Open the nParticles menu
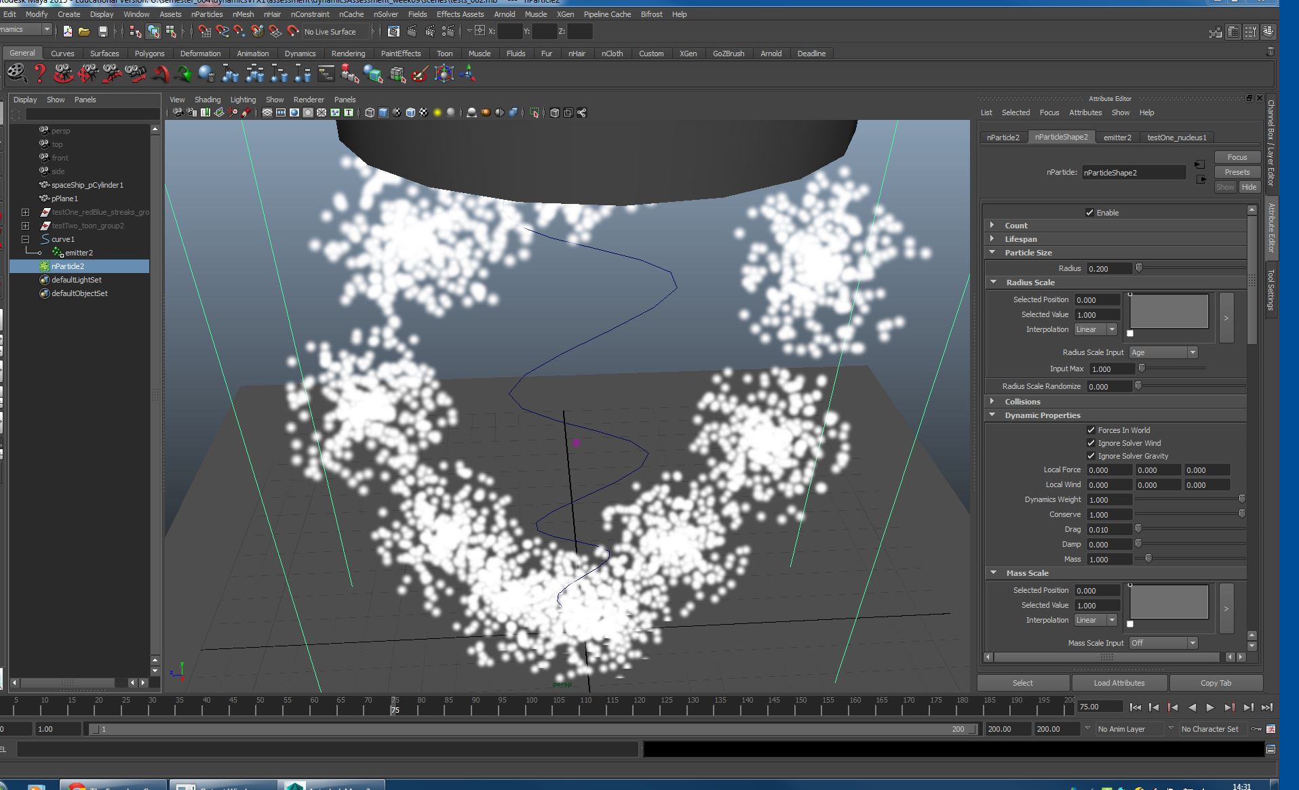The width and height of the screenshot is (1299, 790). tap(206, 14)
